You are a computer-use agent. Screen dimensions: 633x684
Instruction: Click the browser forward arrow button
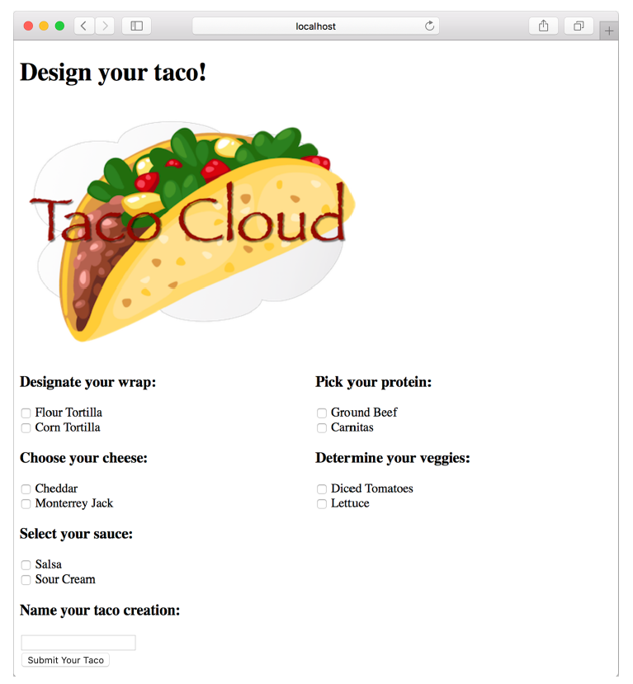(x=105, y=26)
